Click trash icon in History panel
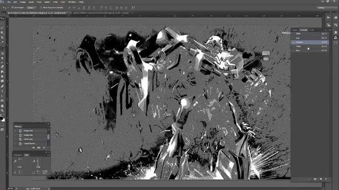339x190 pixels. (x=44, y=148)
